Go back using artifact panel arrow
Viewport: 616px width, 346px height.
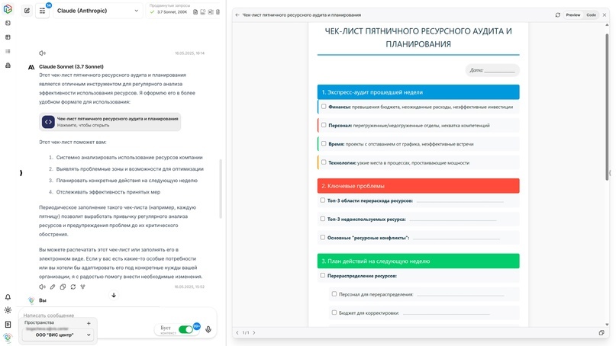(237, 15)
